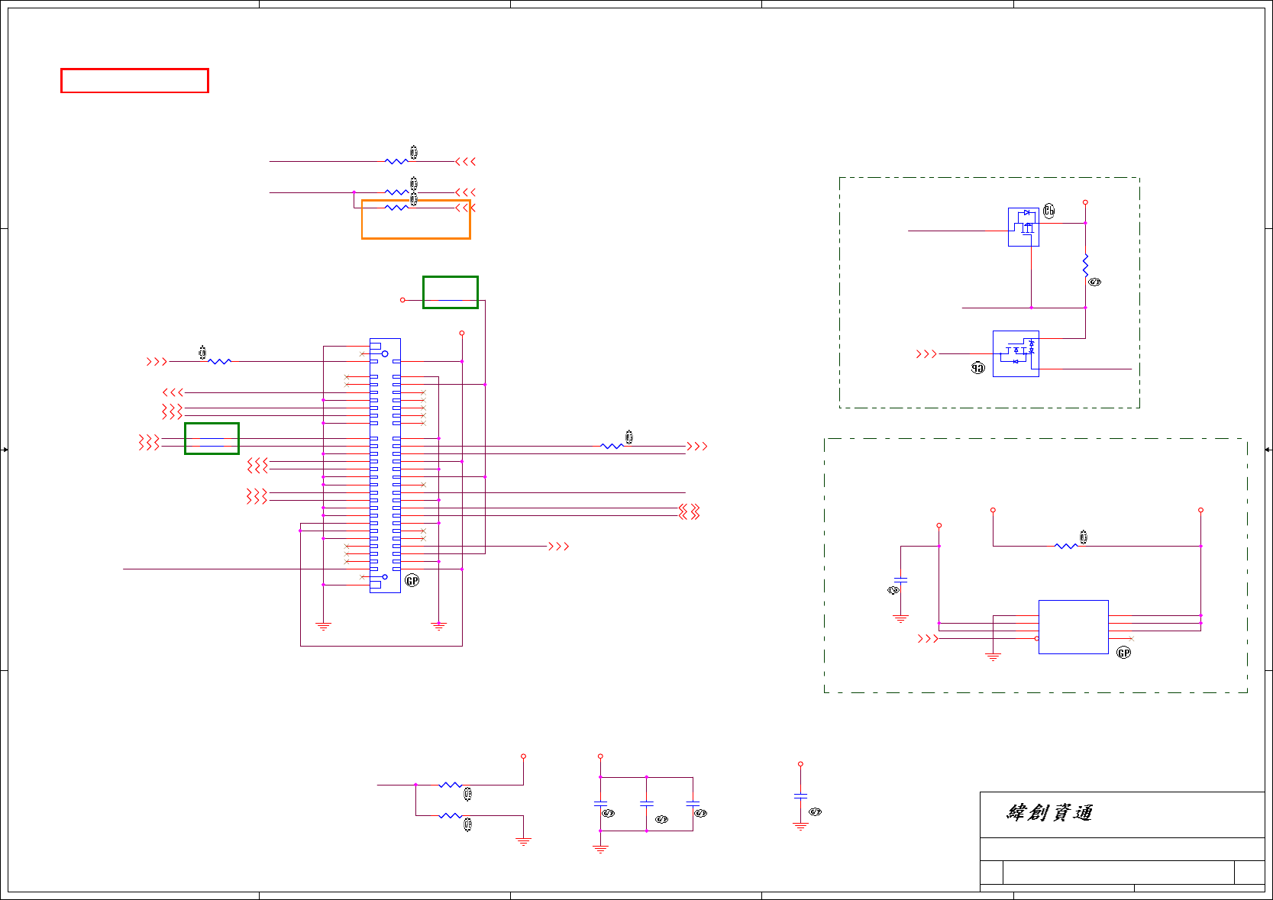Image resolution: width=1273 pixels, height=900 pixels.
Task: Click the Wistron 緯創資通 logo in title block
Action: click(x=1050, y=812)
